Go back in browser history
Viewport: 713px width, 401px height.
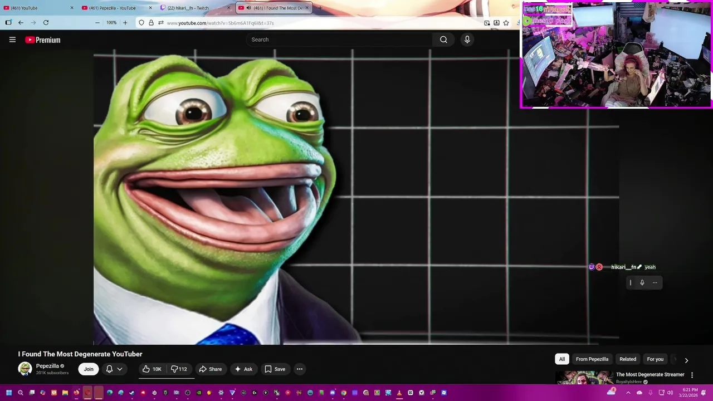point(21,23)
